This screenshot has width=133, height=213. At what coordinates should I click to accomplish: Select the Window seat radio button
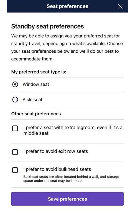[x=15, y=84]
